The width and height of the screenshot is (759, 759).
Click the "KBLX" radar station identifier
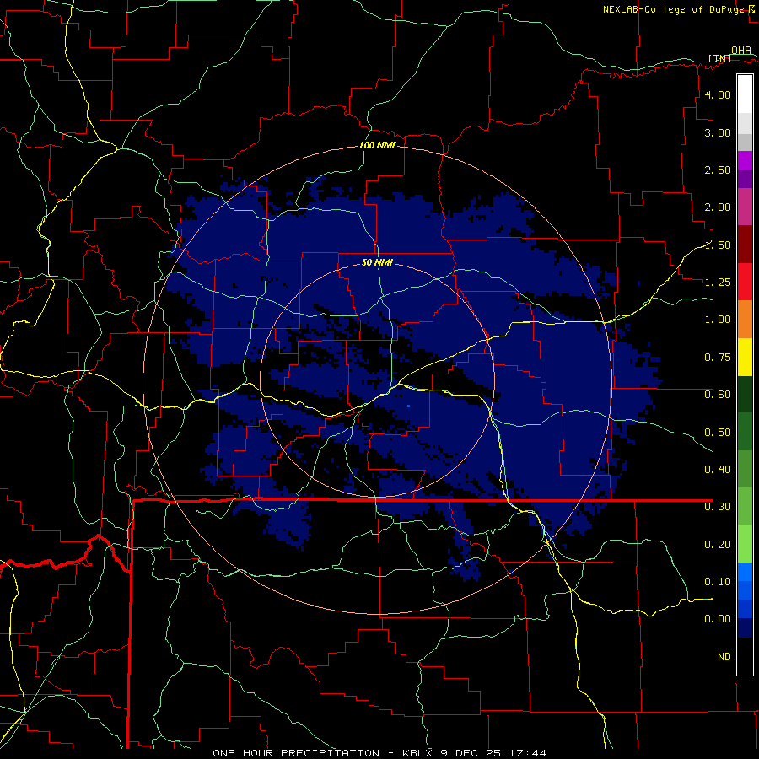[418, 753]
